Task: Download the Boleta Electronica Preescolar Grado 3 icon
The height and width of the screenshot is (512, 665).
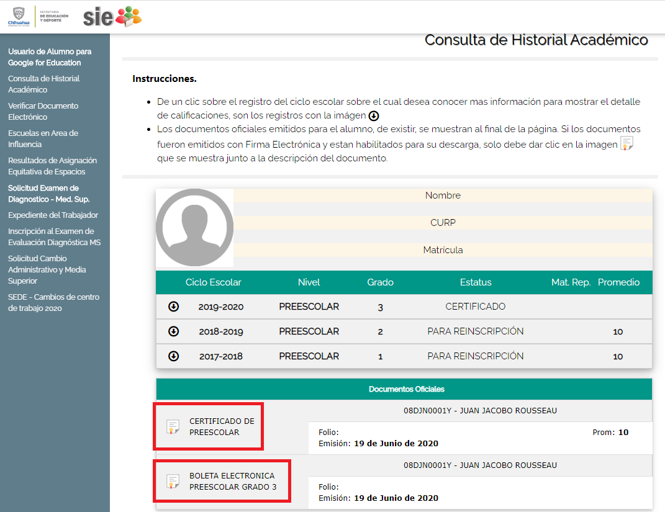Action: tap(173, 482)
